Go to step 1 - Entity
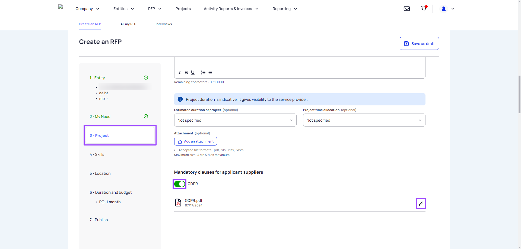Image resolution: width=521 pixels, height=249 pixels. click(x=97, y=78)
